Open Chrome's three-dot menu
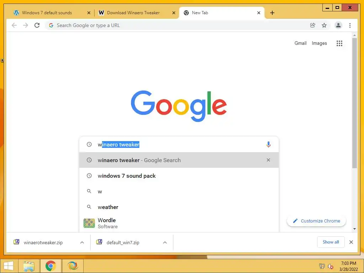Viewport: 364px width, 273px height. coord(350,25)
